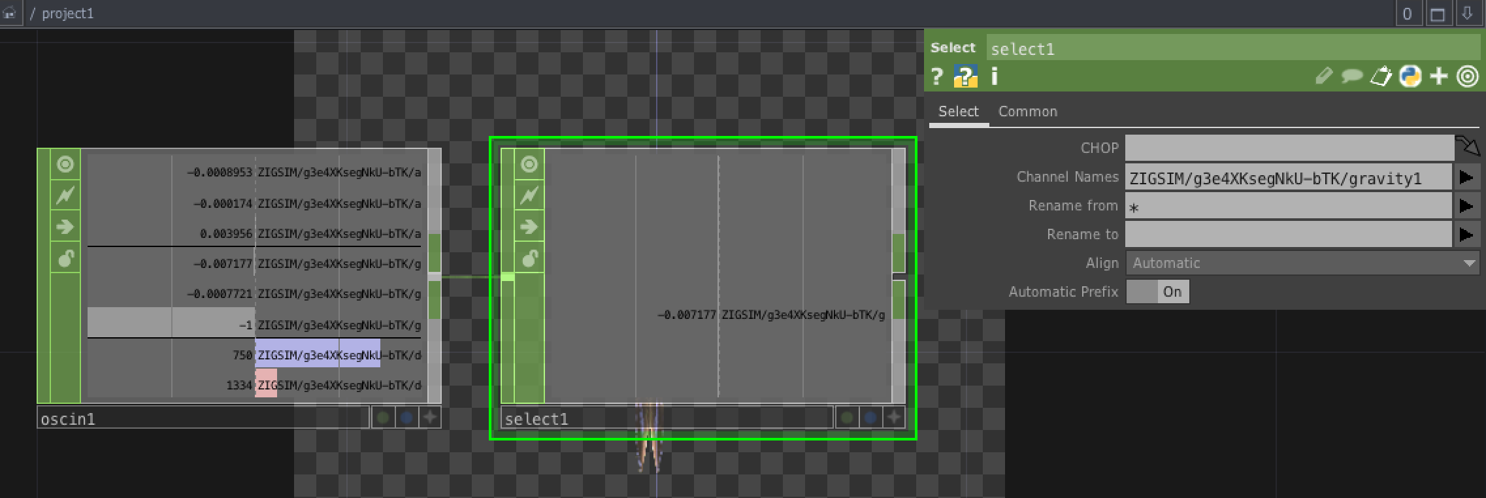This screenshot has width=1486, height=498.
Task: Turn off Automatic Prefix toggle
Action: (x=1157, y=292)
